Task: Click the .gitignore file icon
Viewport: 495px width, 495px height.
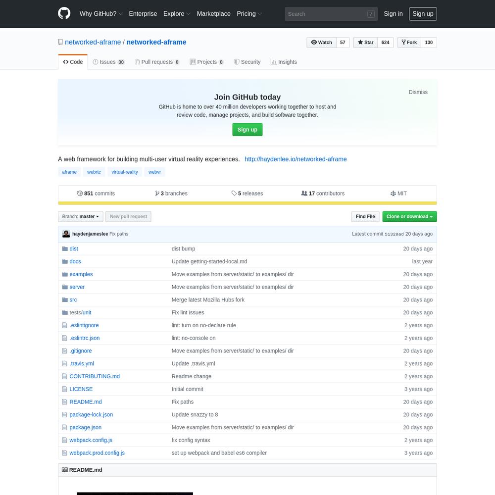Action: pyautogui.click(x=64, y=351)
